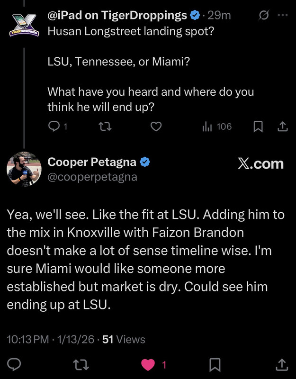
Task: Click the X.com logo watermark
Action: pos(260,164)
